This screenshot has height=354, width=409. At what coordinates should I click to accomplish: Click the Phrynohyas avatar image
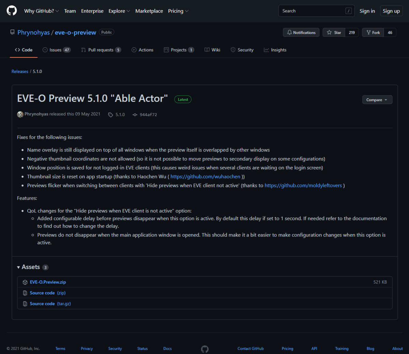(x=20, y=114)
